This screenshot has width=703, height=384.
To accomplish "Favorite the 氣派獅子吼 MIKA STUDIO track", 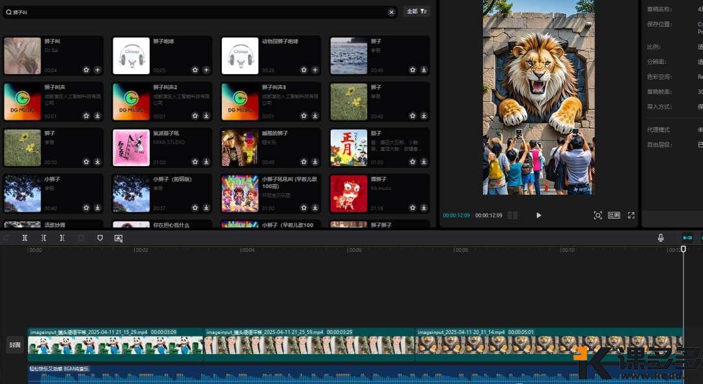I will (195, 162).
